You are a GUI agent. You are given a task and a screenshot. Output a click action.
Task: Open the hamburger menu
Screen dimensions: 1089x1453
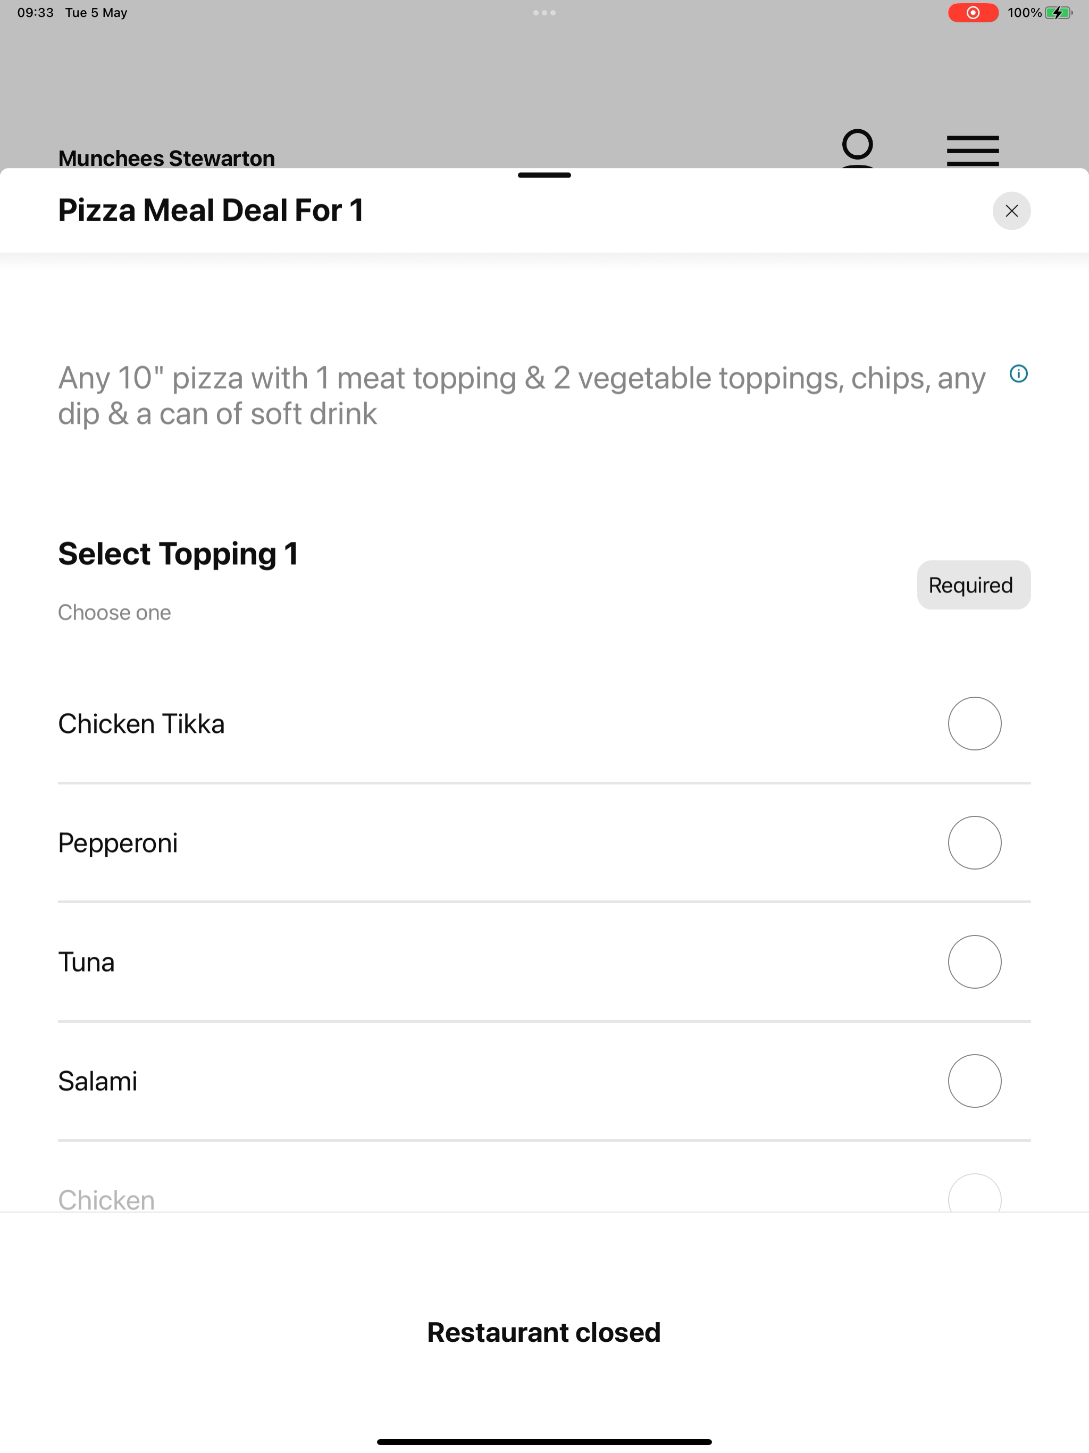click(x=973, y=151)
